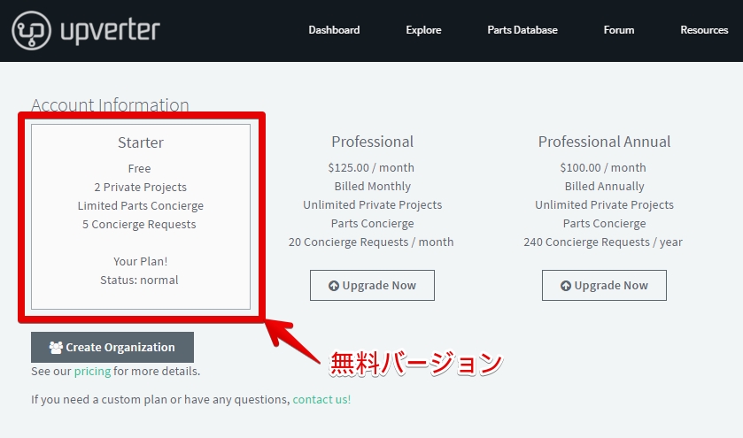Click 'Unlimited Private Projects' under Professional
The height and width of the screenshot is (438, 743).
[373, 204]
